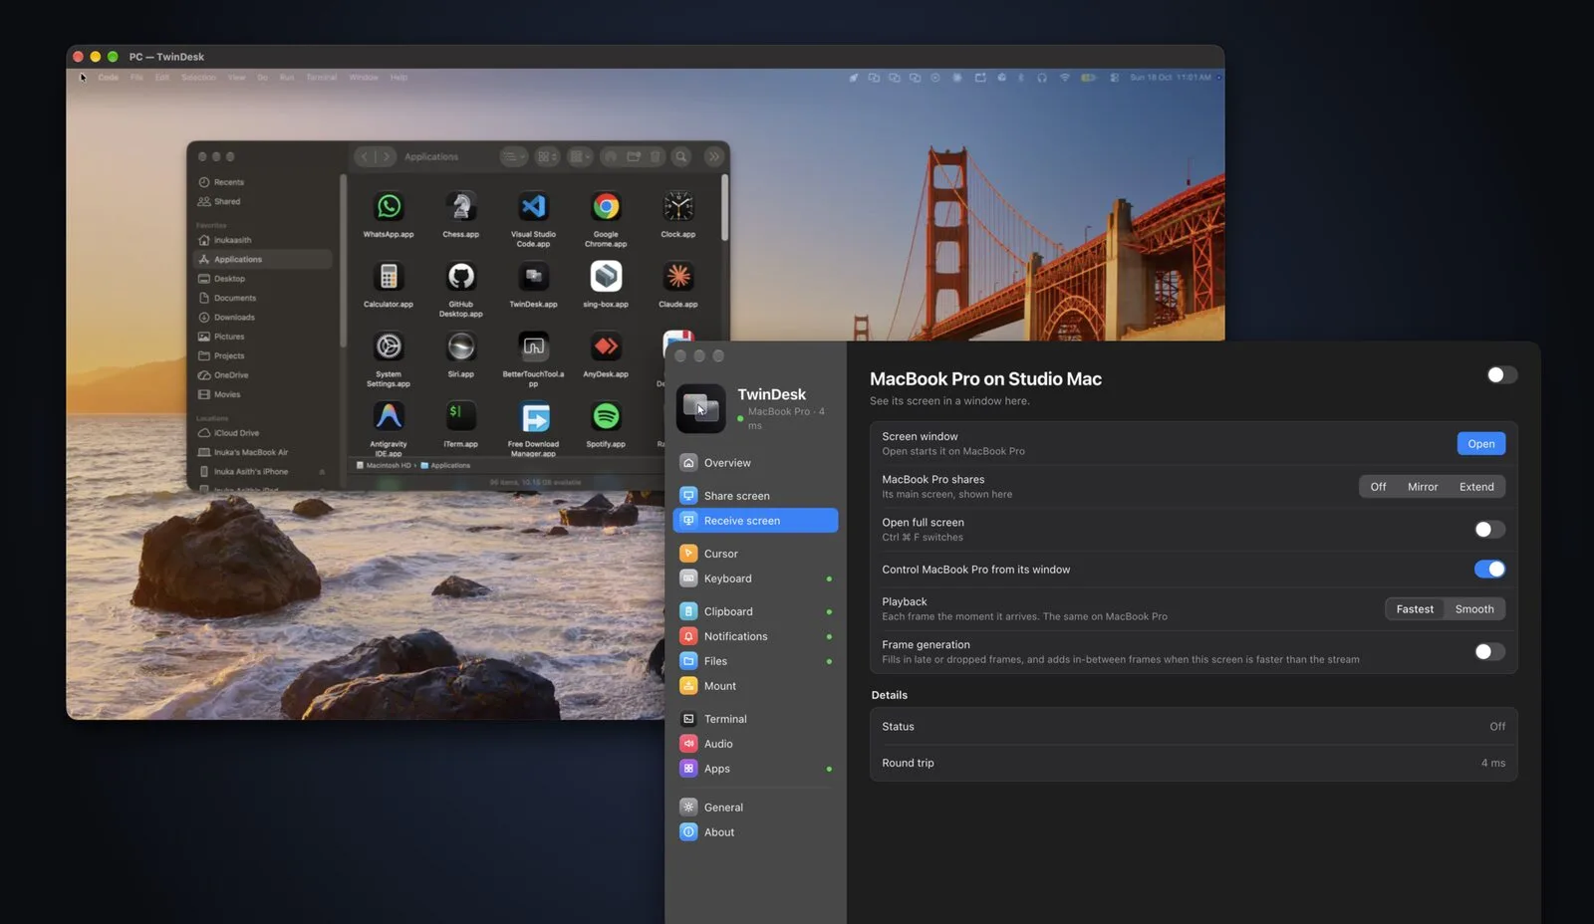Select Mirror for MacBook Pro shares
Screen dimensions: 1594x924
pos(1423,487)
